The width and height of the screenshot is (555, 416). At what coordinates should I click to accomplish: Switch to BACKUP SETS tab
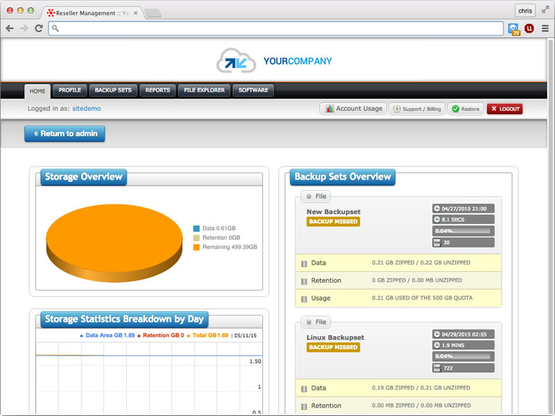[113, 90]
